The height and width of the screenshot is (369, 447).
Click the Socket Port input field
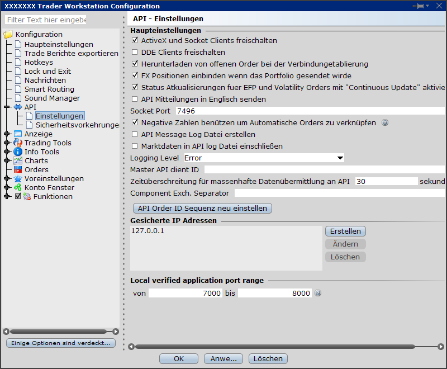(x=310, y=111)
